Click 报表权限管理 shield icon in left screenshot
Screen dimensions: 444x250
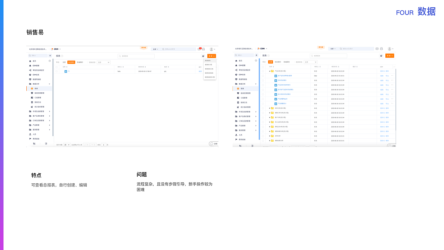pos(32,93)
